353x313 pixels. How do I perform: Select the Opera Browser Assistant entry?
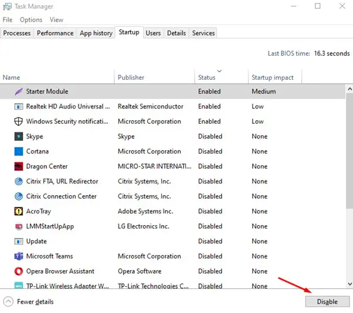(60, 271)
